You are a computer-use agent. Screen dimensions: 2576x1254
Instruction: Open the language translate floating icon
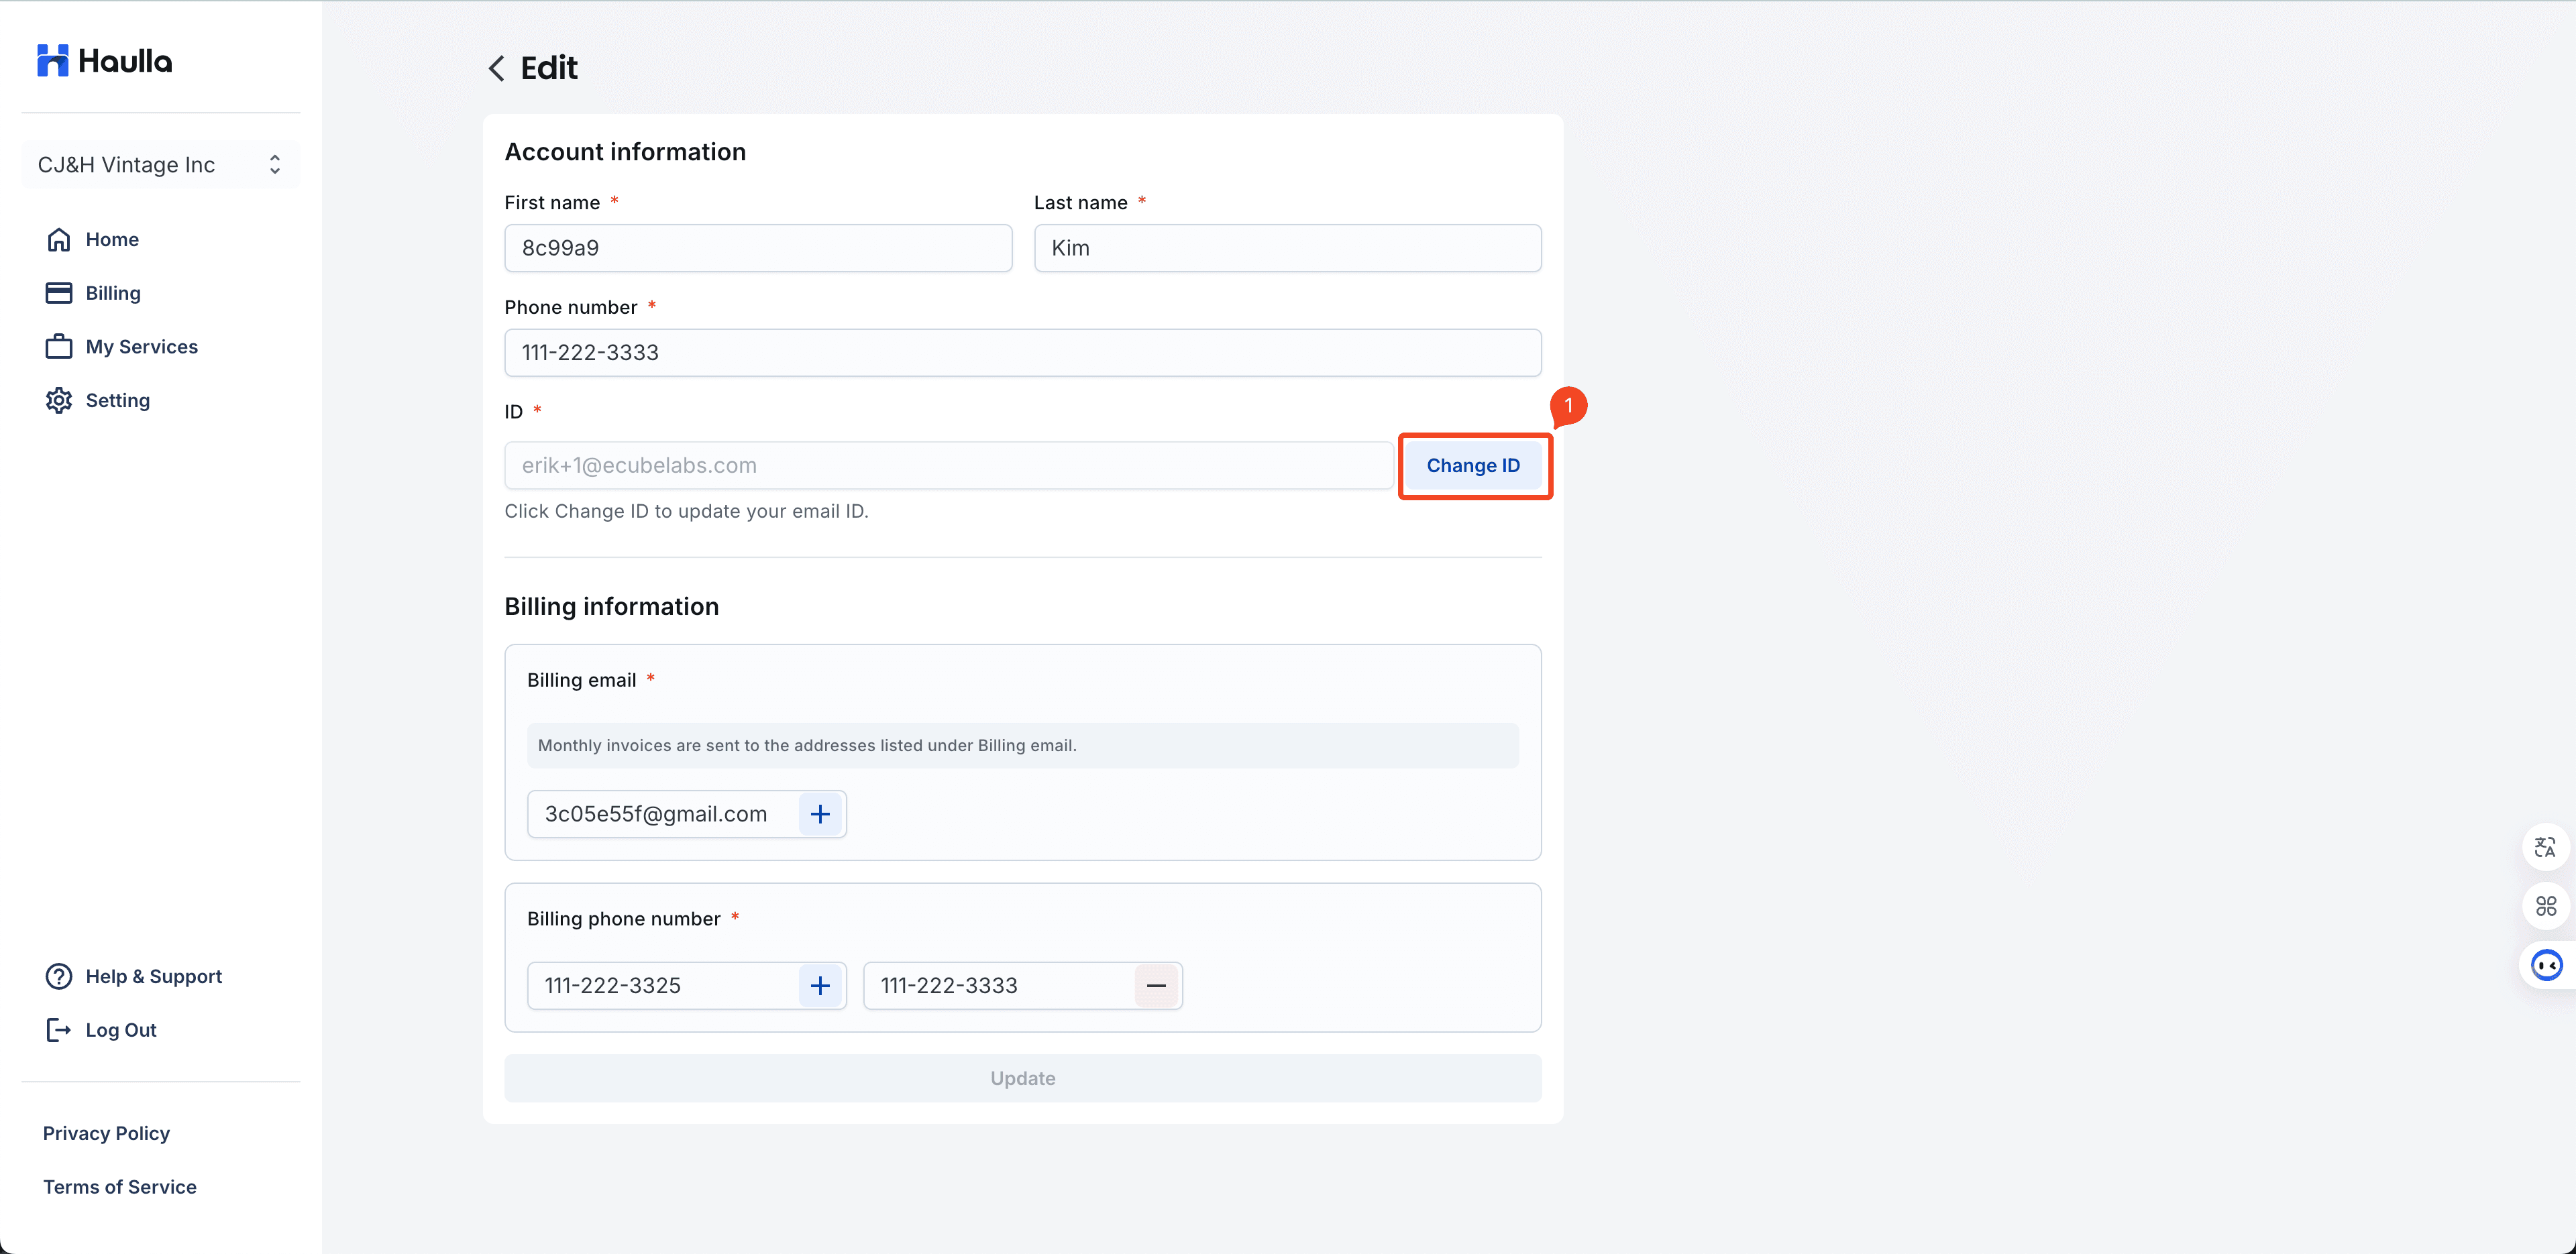2545,848
